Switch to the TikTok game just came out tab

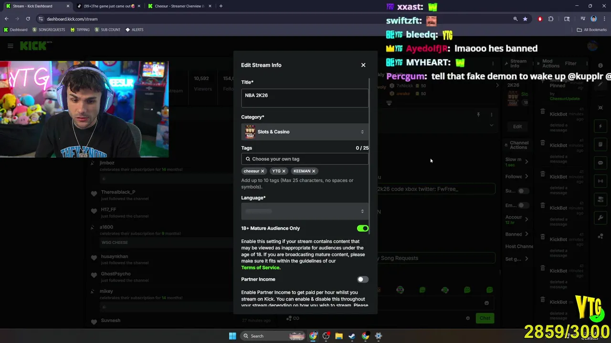108,6
